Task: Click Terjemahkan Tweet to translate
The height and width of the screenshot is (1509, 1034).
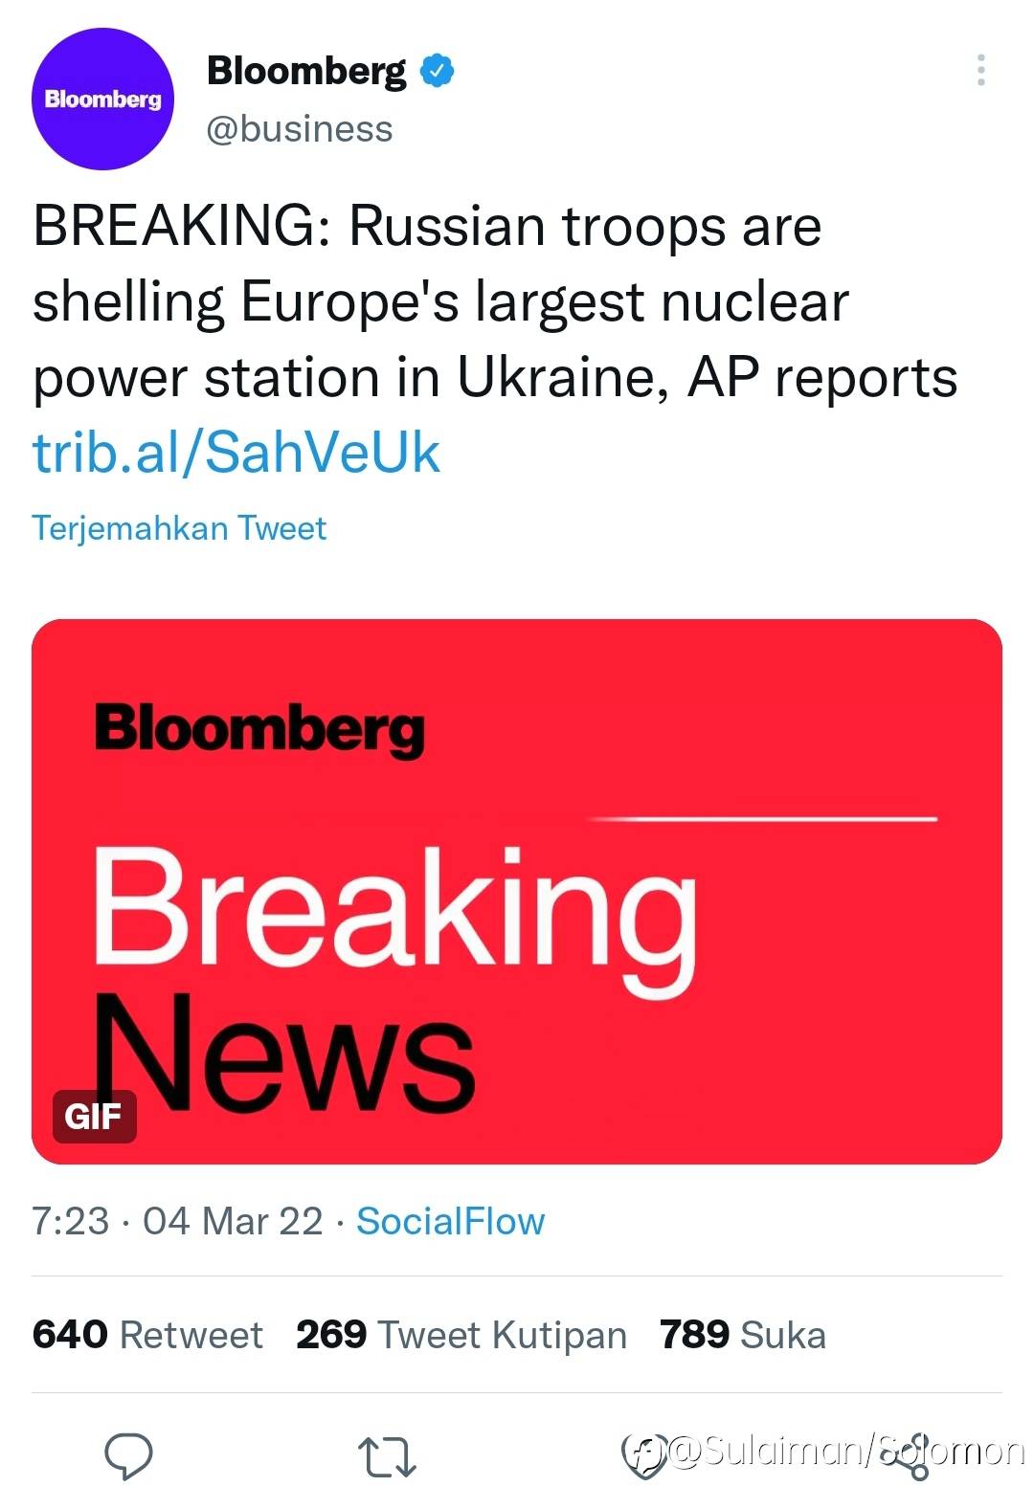Action: coord(179,528)
